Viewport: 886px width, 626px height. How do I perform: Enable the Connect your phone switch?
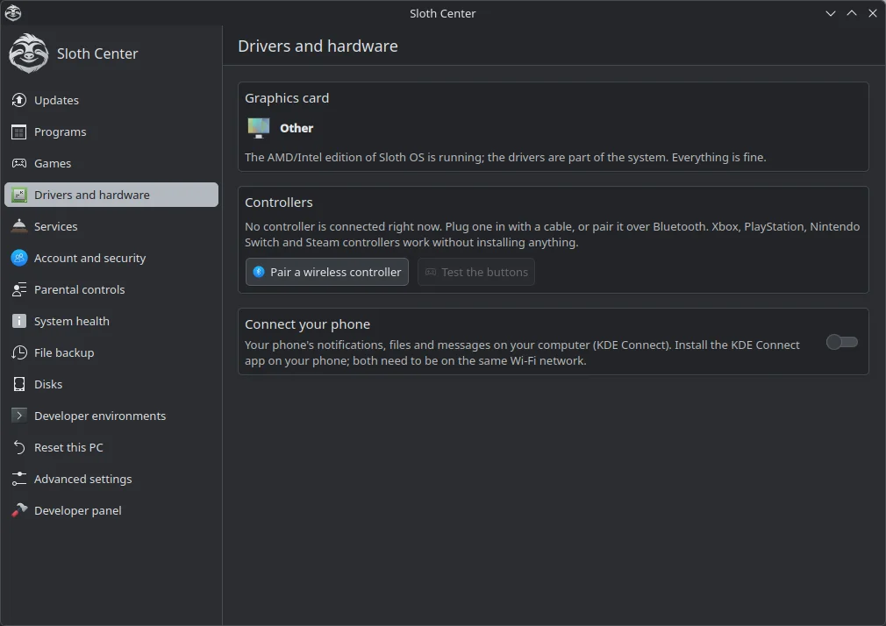(841, 342)
